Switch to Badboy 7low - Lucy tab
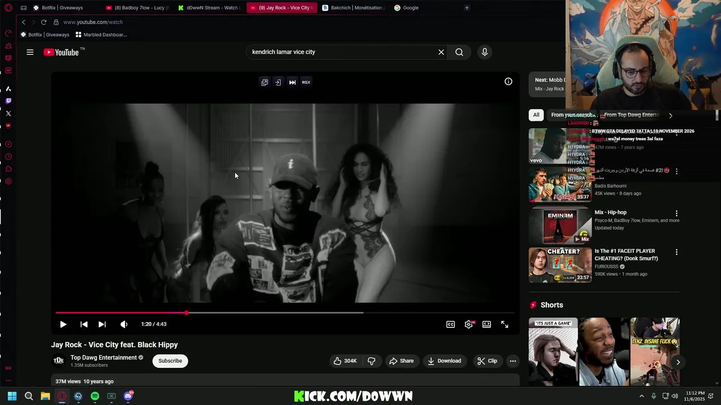Image resolution: width=721 pixels, height=405 pixels. click(137, 8)
